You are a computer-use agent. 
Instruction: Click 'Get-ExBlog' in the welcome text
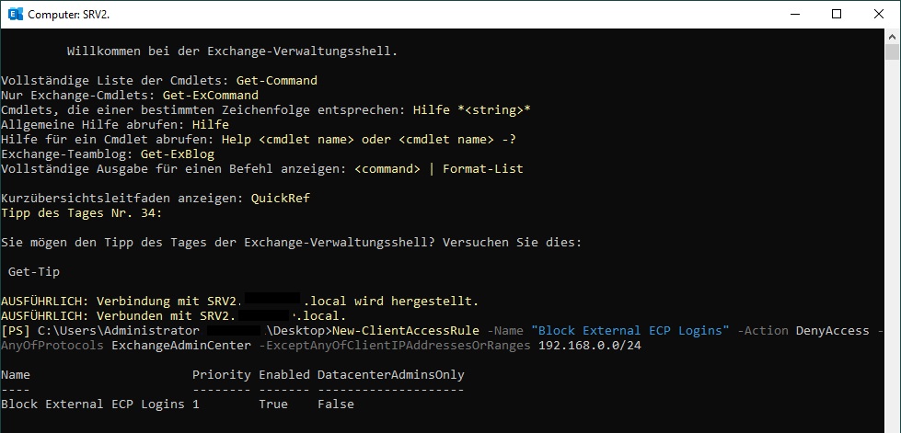coord(177,154)
